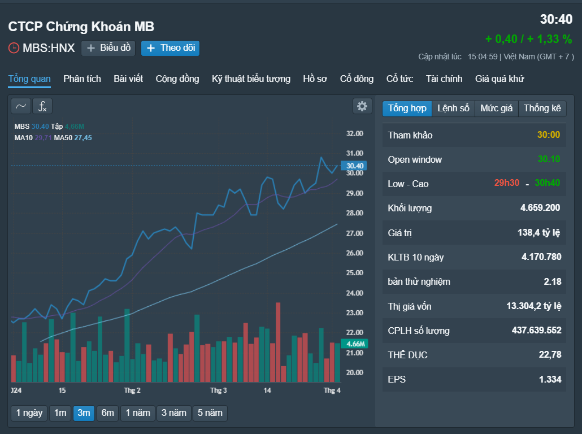Screen dimensions: 582x434
Task: Follow stock with Theo dõi button
Action: pos(171,48)
